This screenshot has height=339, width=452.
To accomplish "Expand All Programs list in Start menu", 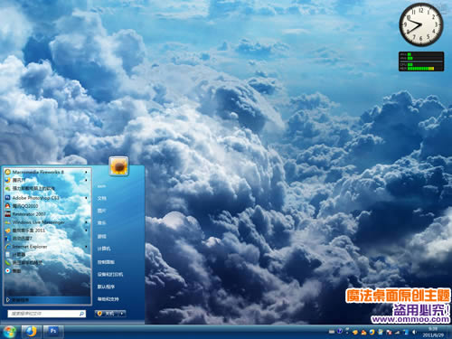I will [x=47, y=300].
